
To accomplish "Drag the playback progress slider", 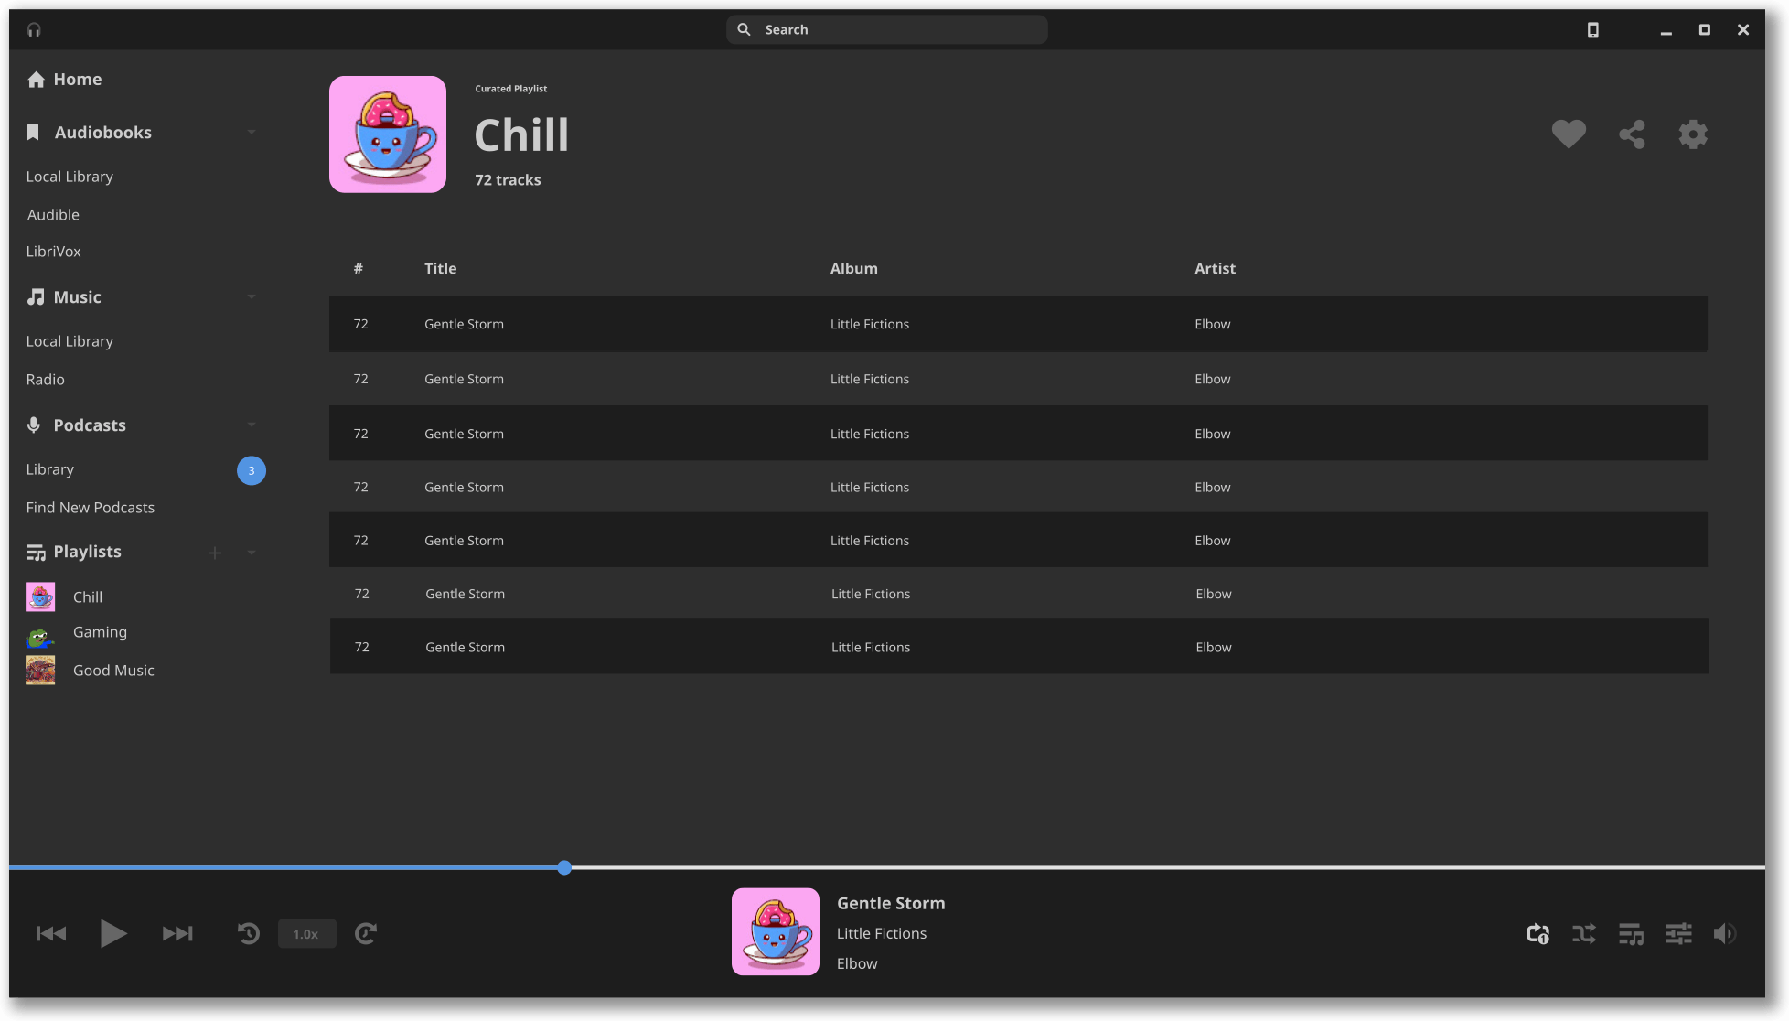I will [x=564, y=867].
